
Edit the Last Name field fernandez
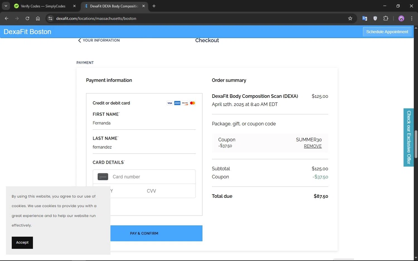coord(144,147)
